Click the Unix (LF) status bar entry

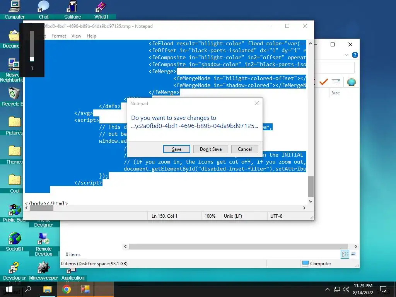(233, 216)
